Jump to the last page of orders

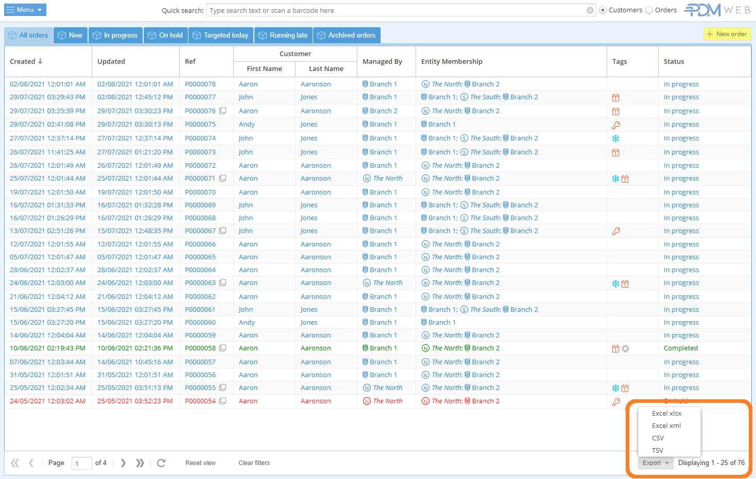coord(140,463)
